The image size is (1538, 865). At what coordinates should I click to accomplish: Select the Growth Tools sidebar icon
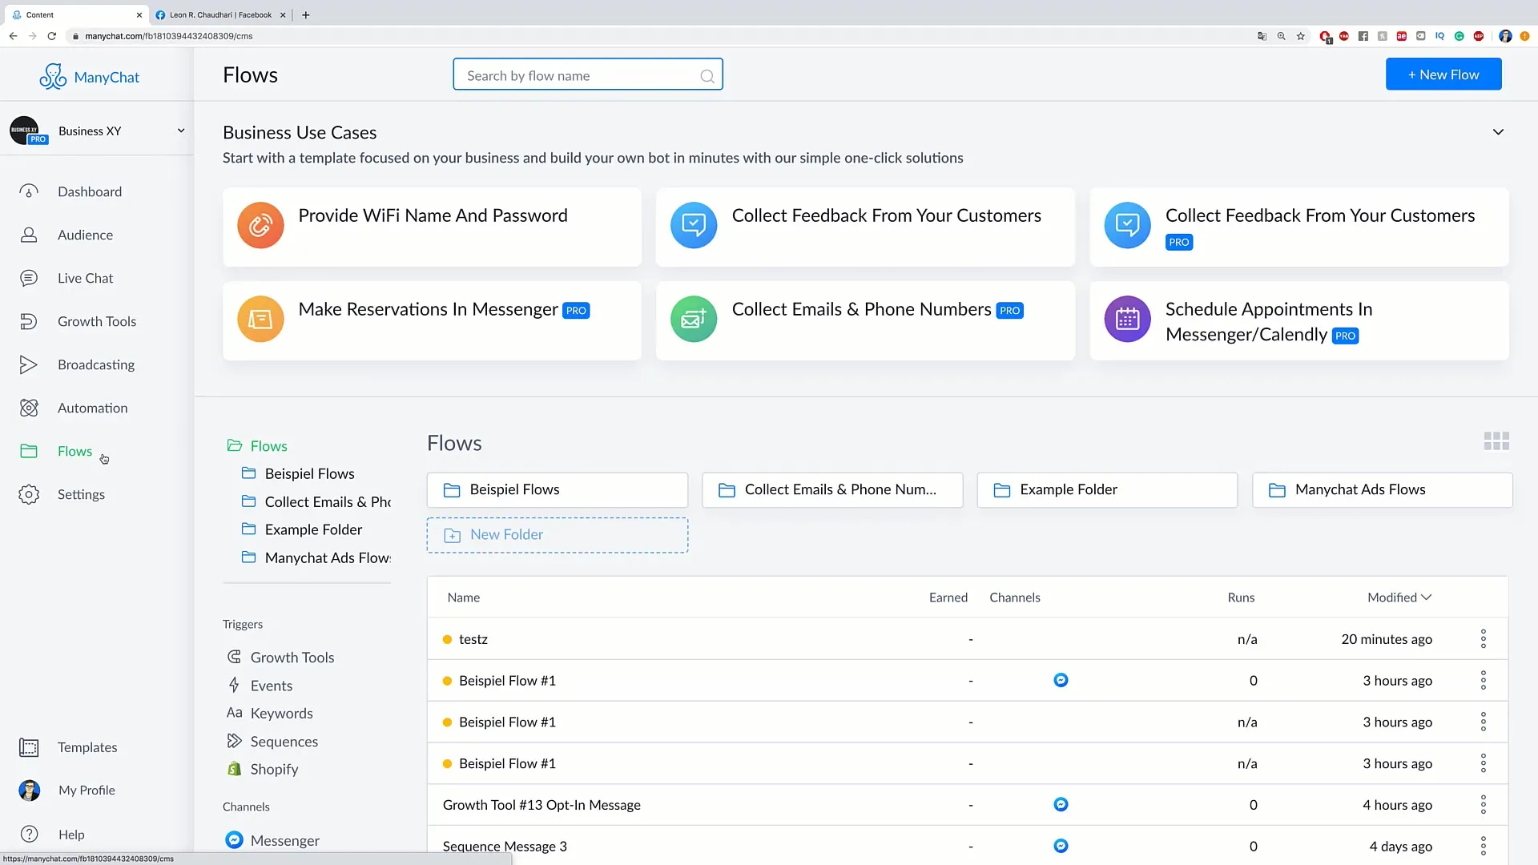pos(27,320)
